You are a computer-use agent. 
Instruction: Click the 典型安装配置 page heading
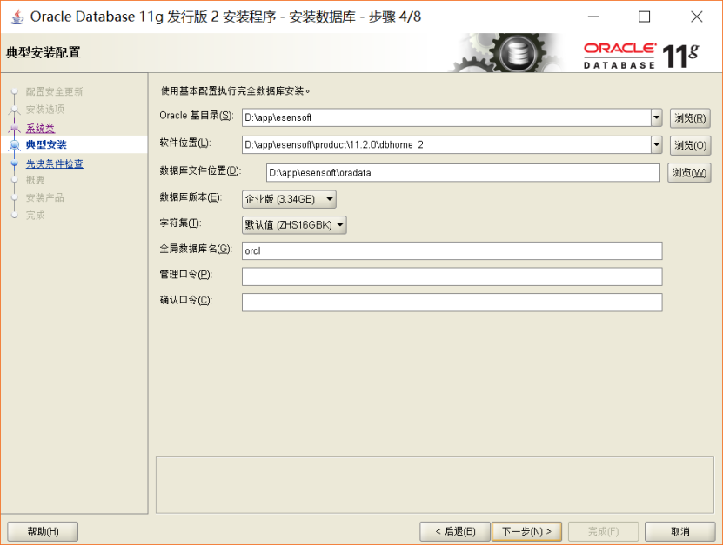[x=44, y=52]
